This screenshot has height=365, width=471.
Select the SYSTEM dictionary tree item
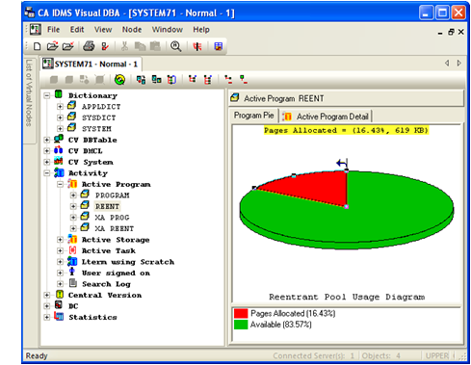coord(96,129)
